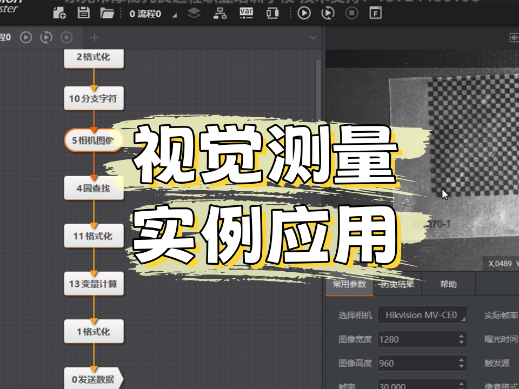Click the continuous run icon in top toolbar
The image size is (519, 389).
328,14
